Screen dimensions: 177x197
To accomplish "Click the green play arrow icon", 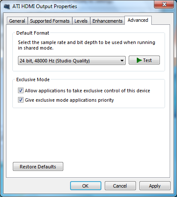I will [x=139, y=60].
